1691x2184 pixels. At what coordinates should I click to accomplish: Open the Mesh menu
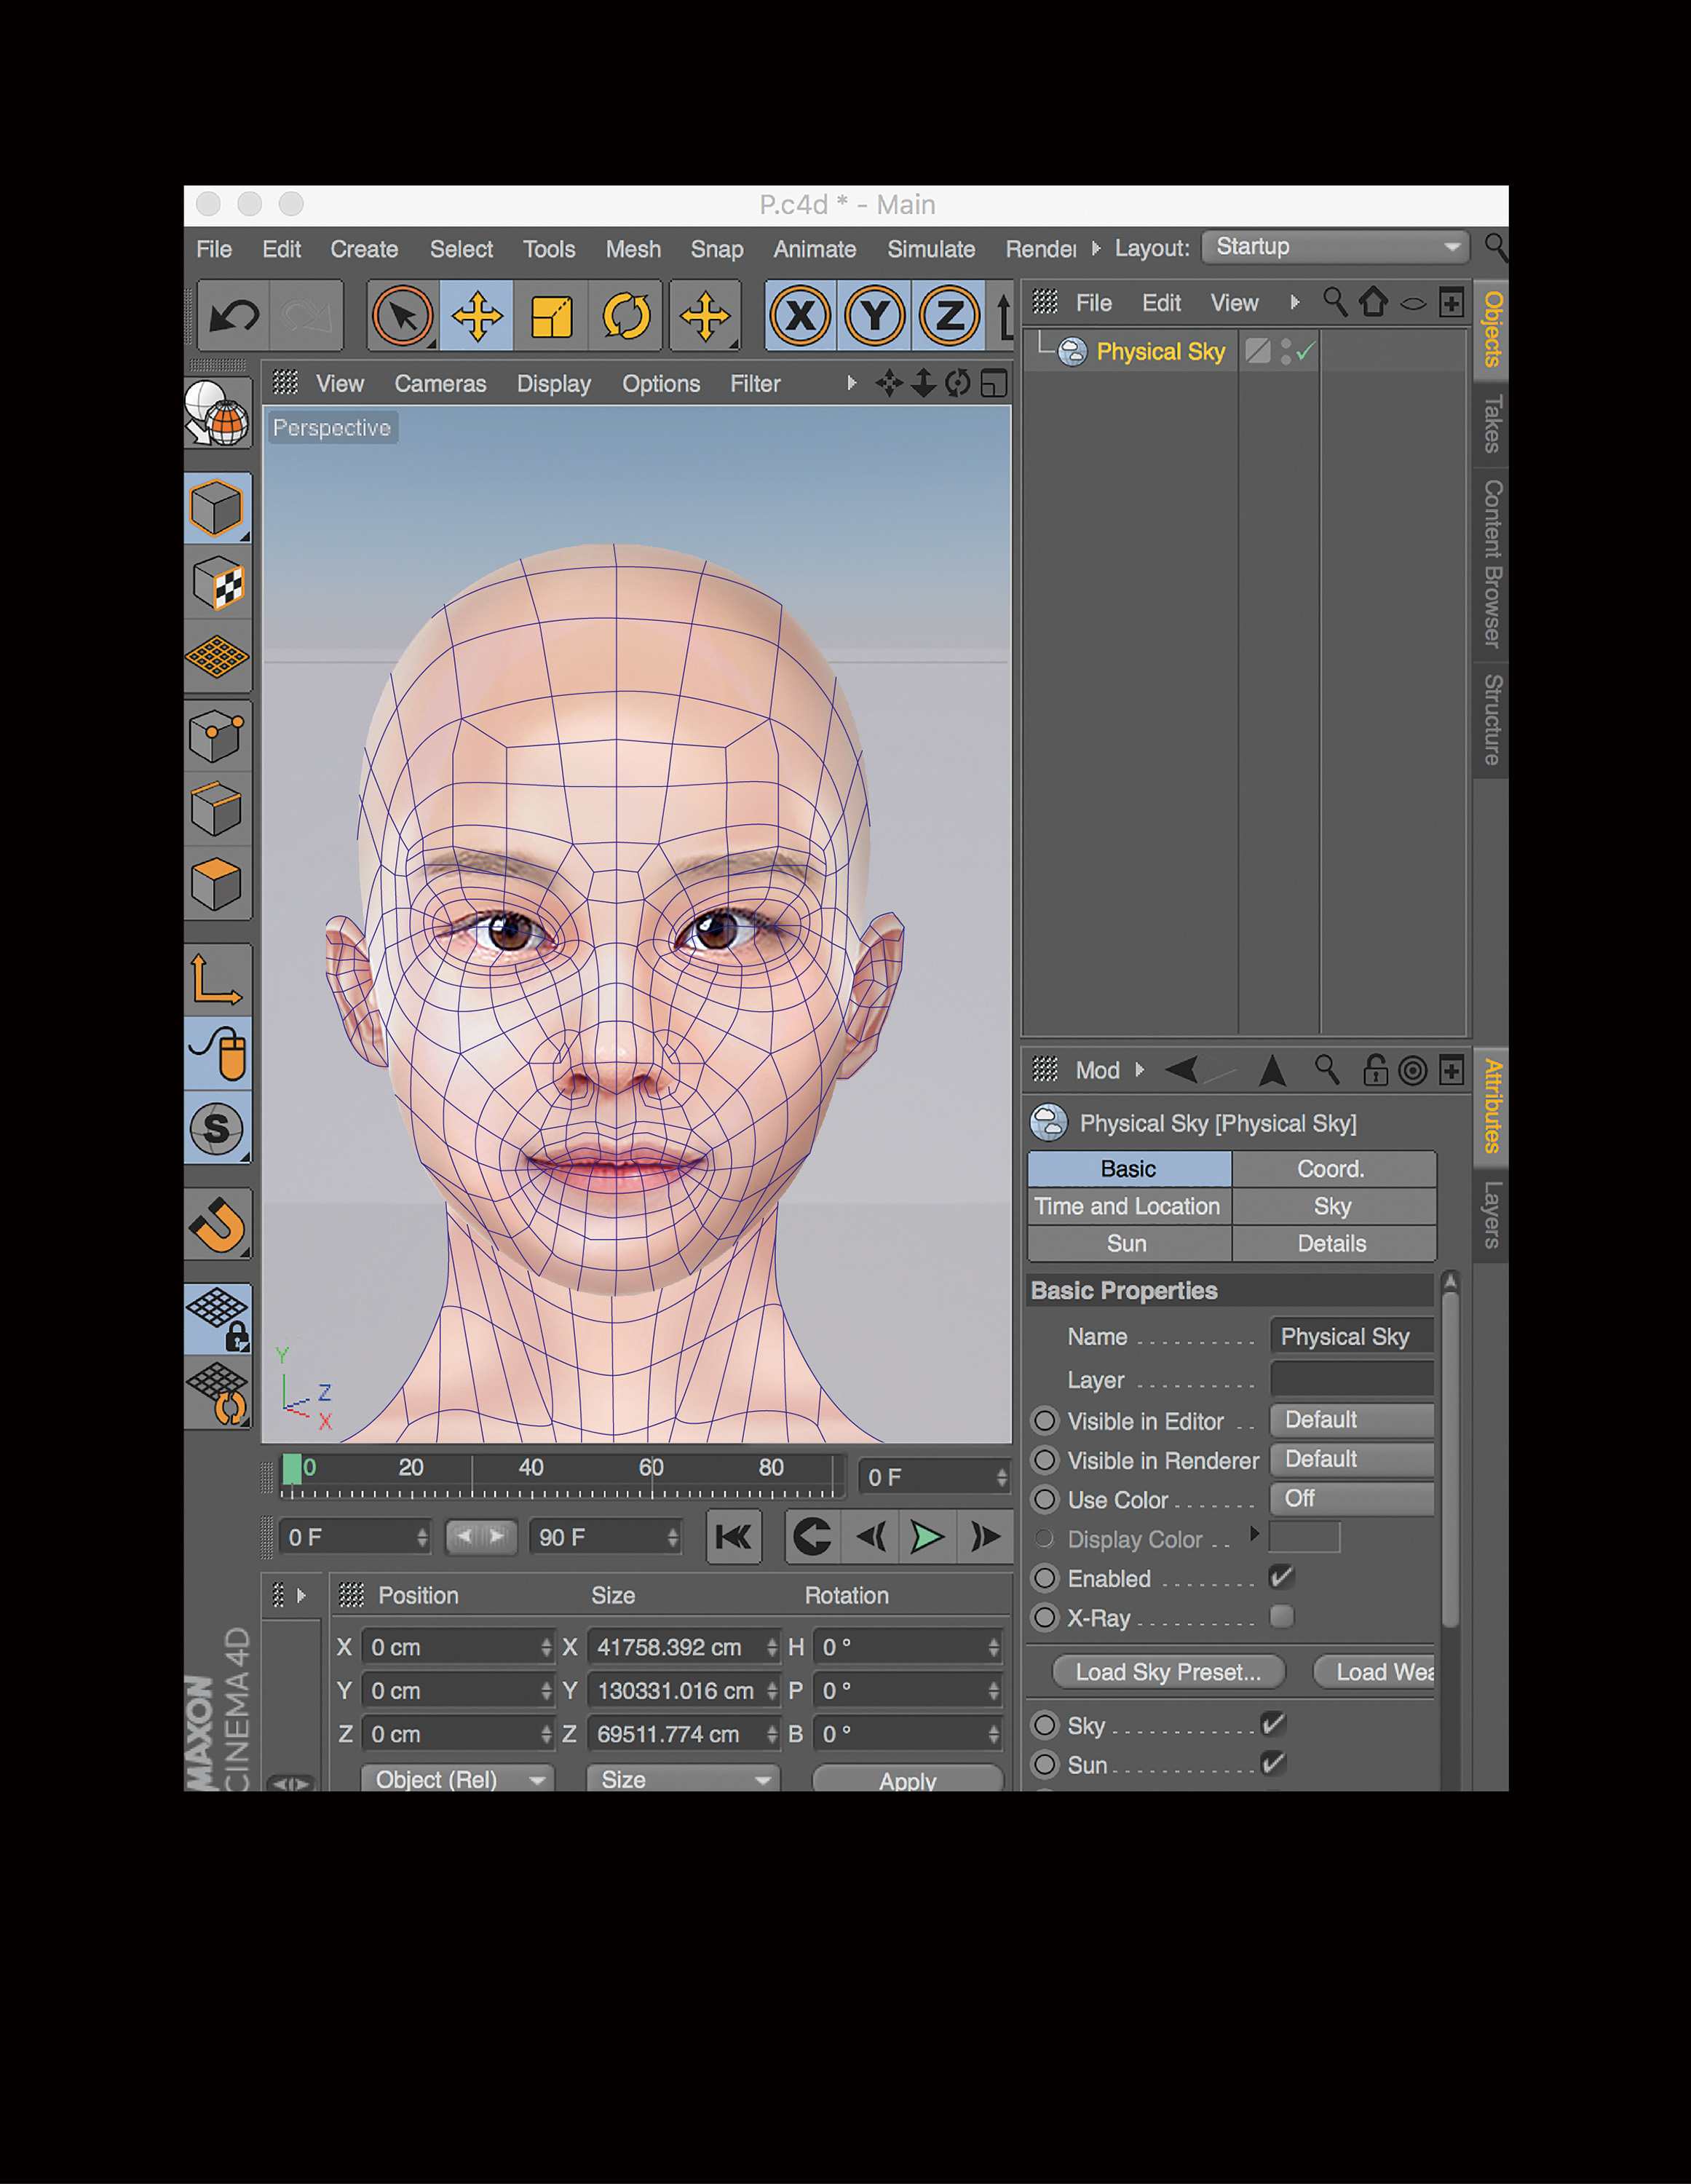(x=633, y=249)
